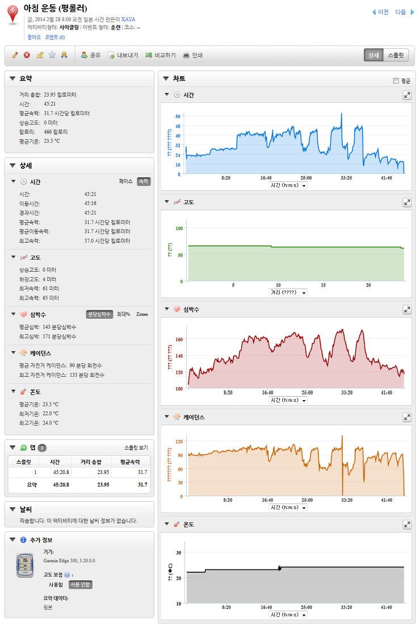Click the pencil edit activity icon
Image resolution: width=420 pixels, height=628 pixels.
pyautogui.click(x=15, y=55)
